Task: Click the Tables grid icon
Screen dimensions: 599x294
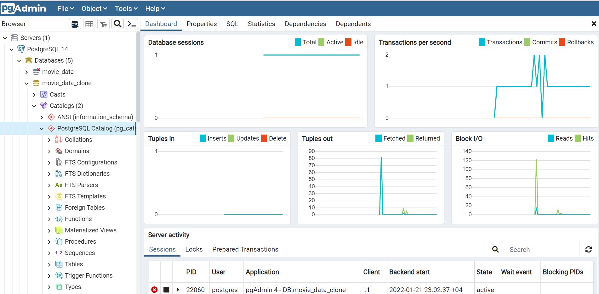Action: [x=59, y=264]
